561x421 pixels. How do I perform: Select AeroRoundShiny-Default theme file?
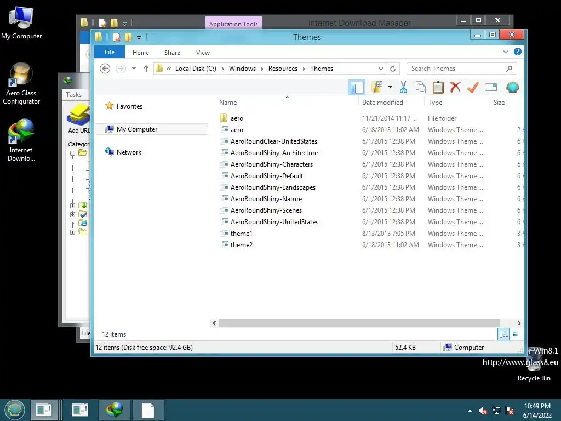267,176
